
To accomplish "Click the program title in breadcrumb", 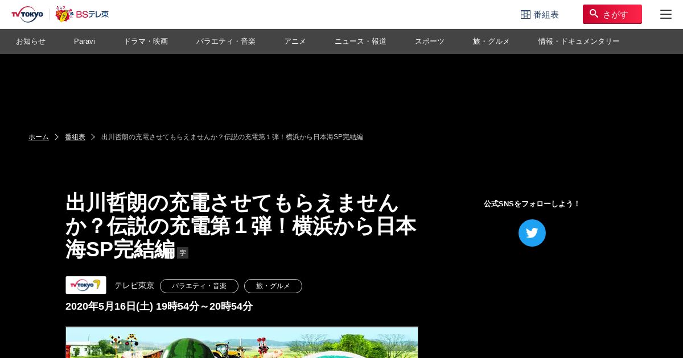I will point(232,137).
